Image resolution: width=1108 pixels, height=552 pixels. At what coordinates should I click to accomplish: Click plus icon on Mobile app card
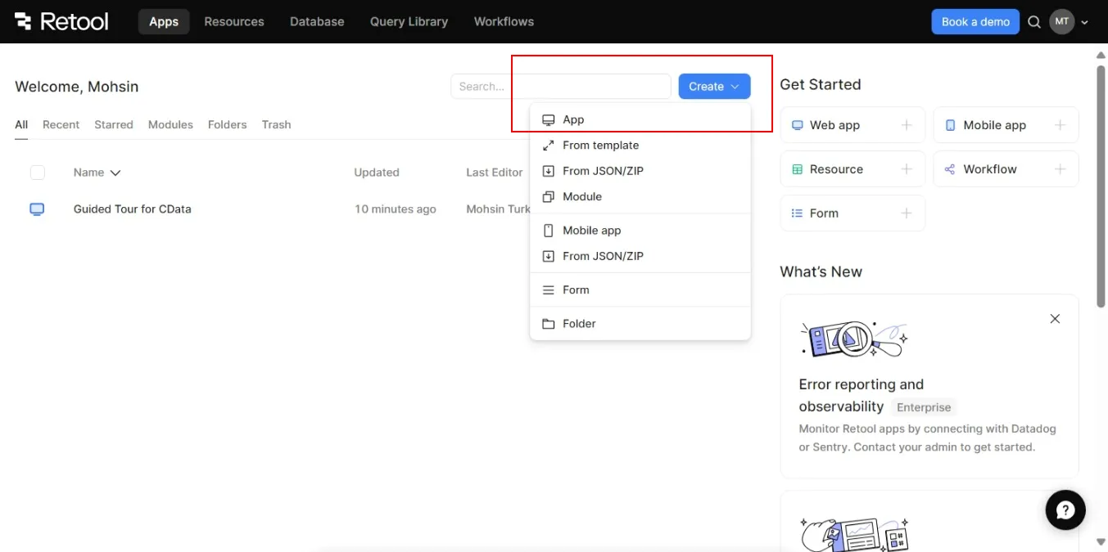coord(1060,125)
